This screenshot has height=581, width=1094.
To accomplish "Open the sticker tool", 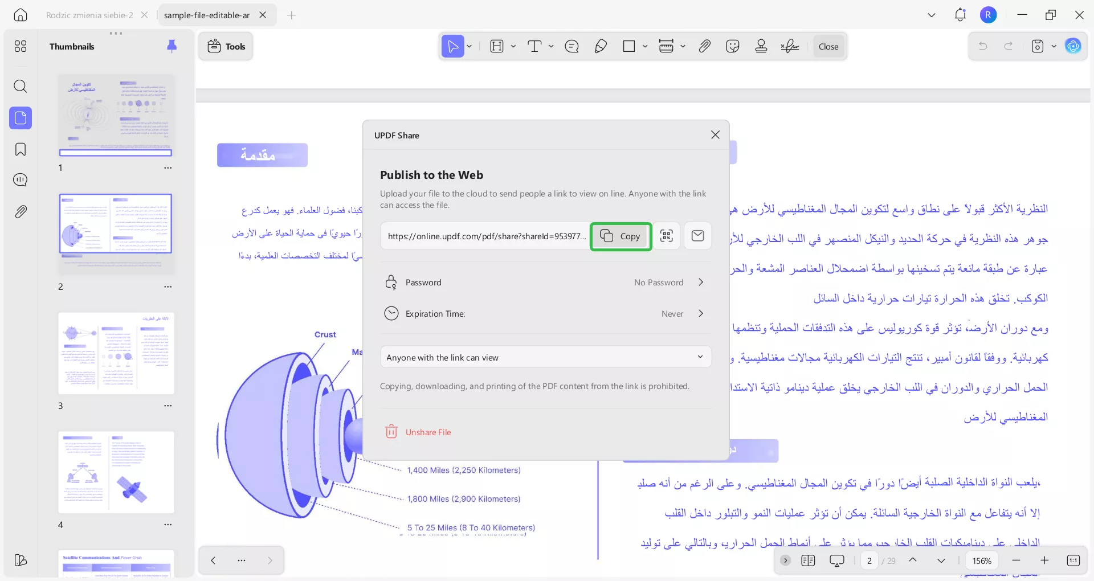I will point(733,46).
